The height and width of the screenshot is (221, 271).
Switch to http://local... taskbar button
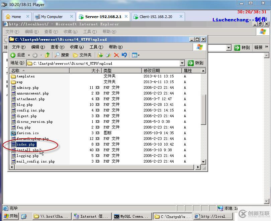tap(213, 216)
